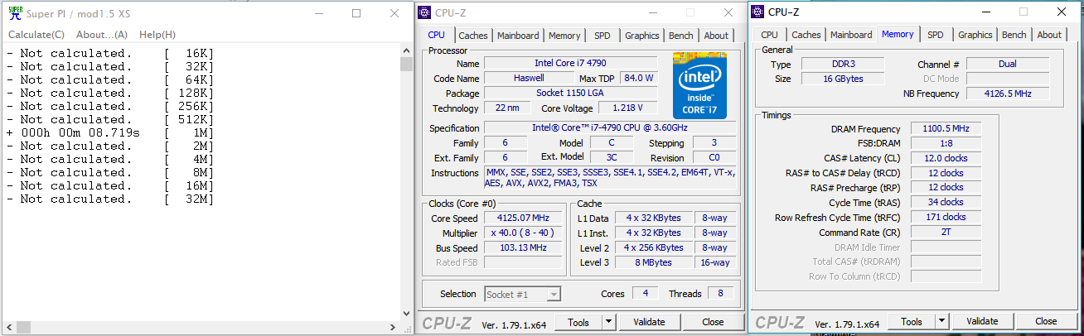Click the Channel # Dual value
The height and width of the screenshot is (336, 1084).
[x=1008, y=64]
